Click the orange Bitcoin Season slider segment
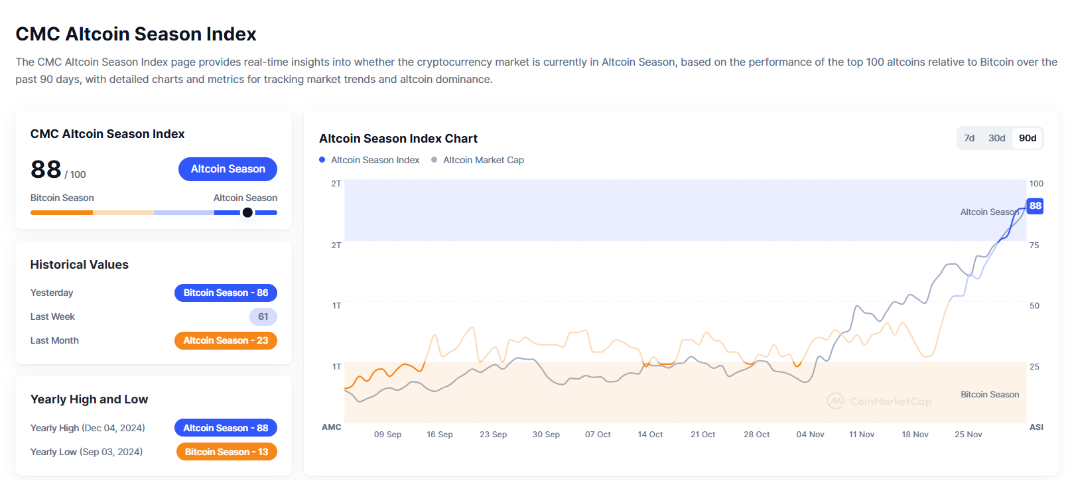 pyautogui.click(x=62, y=212)
